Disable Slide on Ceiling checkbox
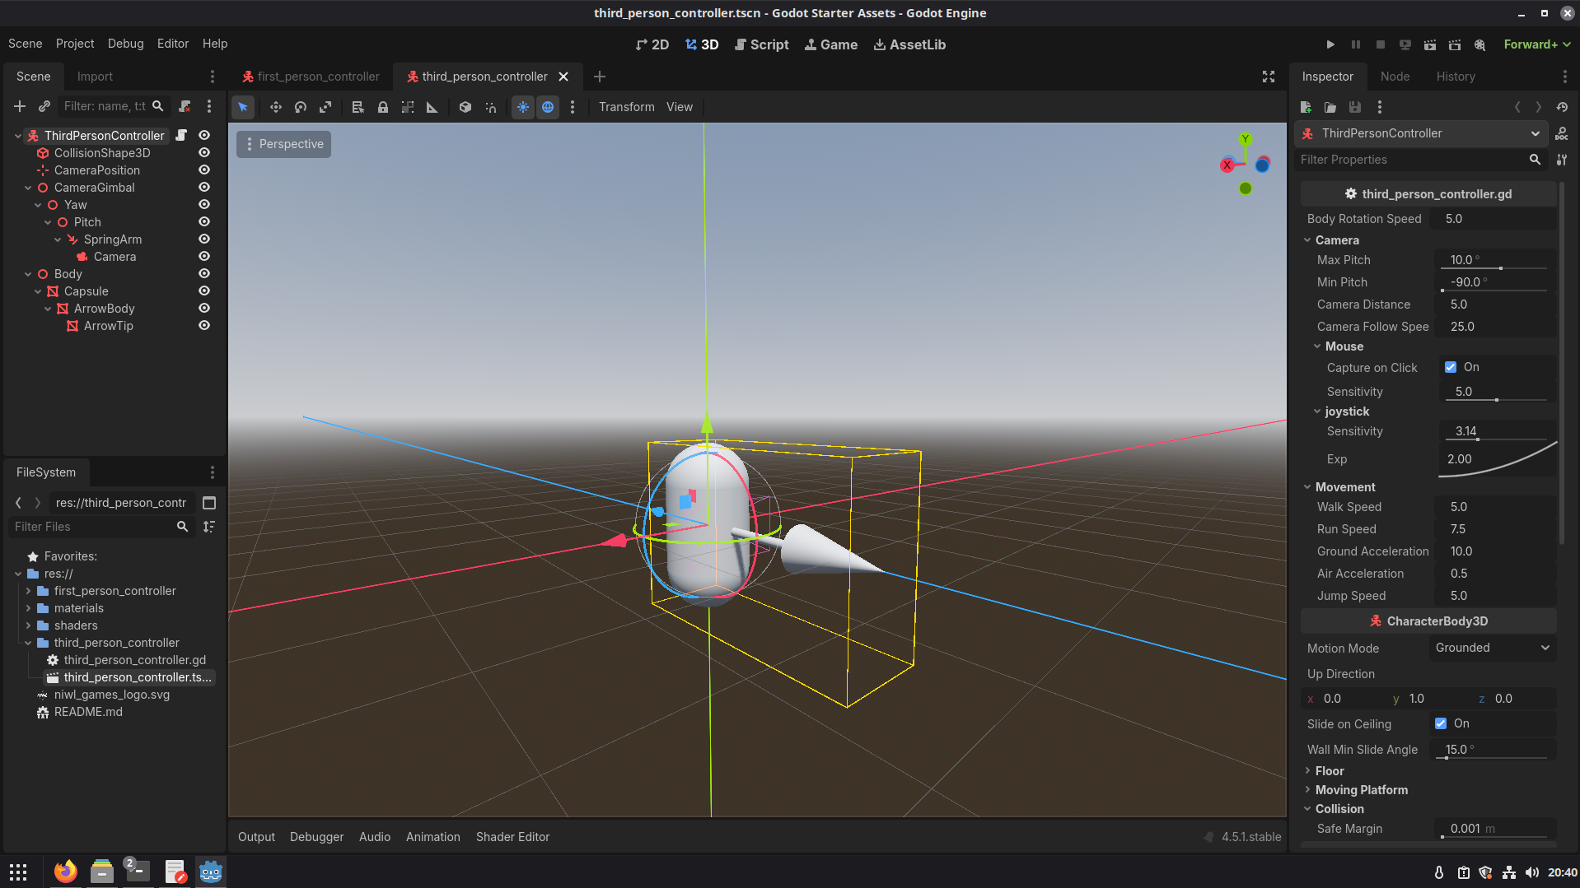The height and width of the screenshot is (888, 1580). tap(1441, 723)
